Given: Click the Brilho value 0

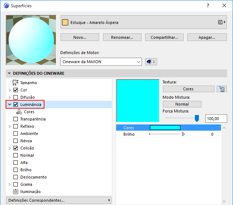Looking at the screenshot, I should [x=212, y=134].
